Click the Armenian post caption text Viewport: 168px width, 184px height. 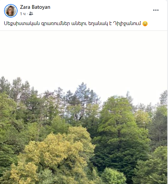point(72,23)
